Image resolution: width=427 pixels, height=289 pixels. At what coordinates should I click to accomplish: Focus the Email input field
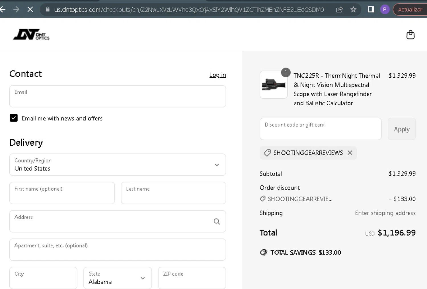pyautogui.click(x=118, y=96)
